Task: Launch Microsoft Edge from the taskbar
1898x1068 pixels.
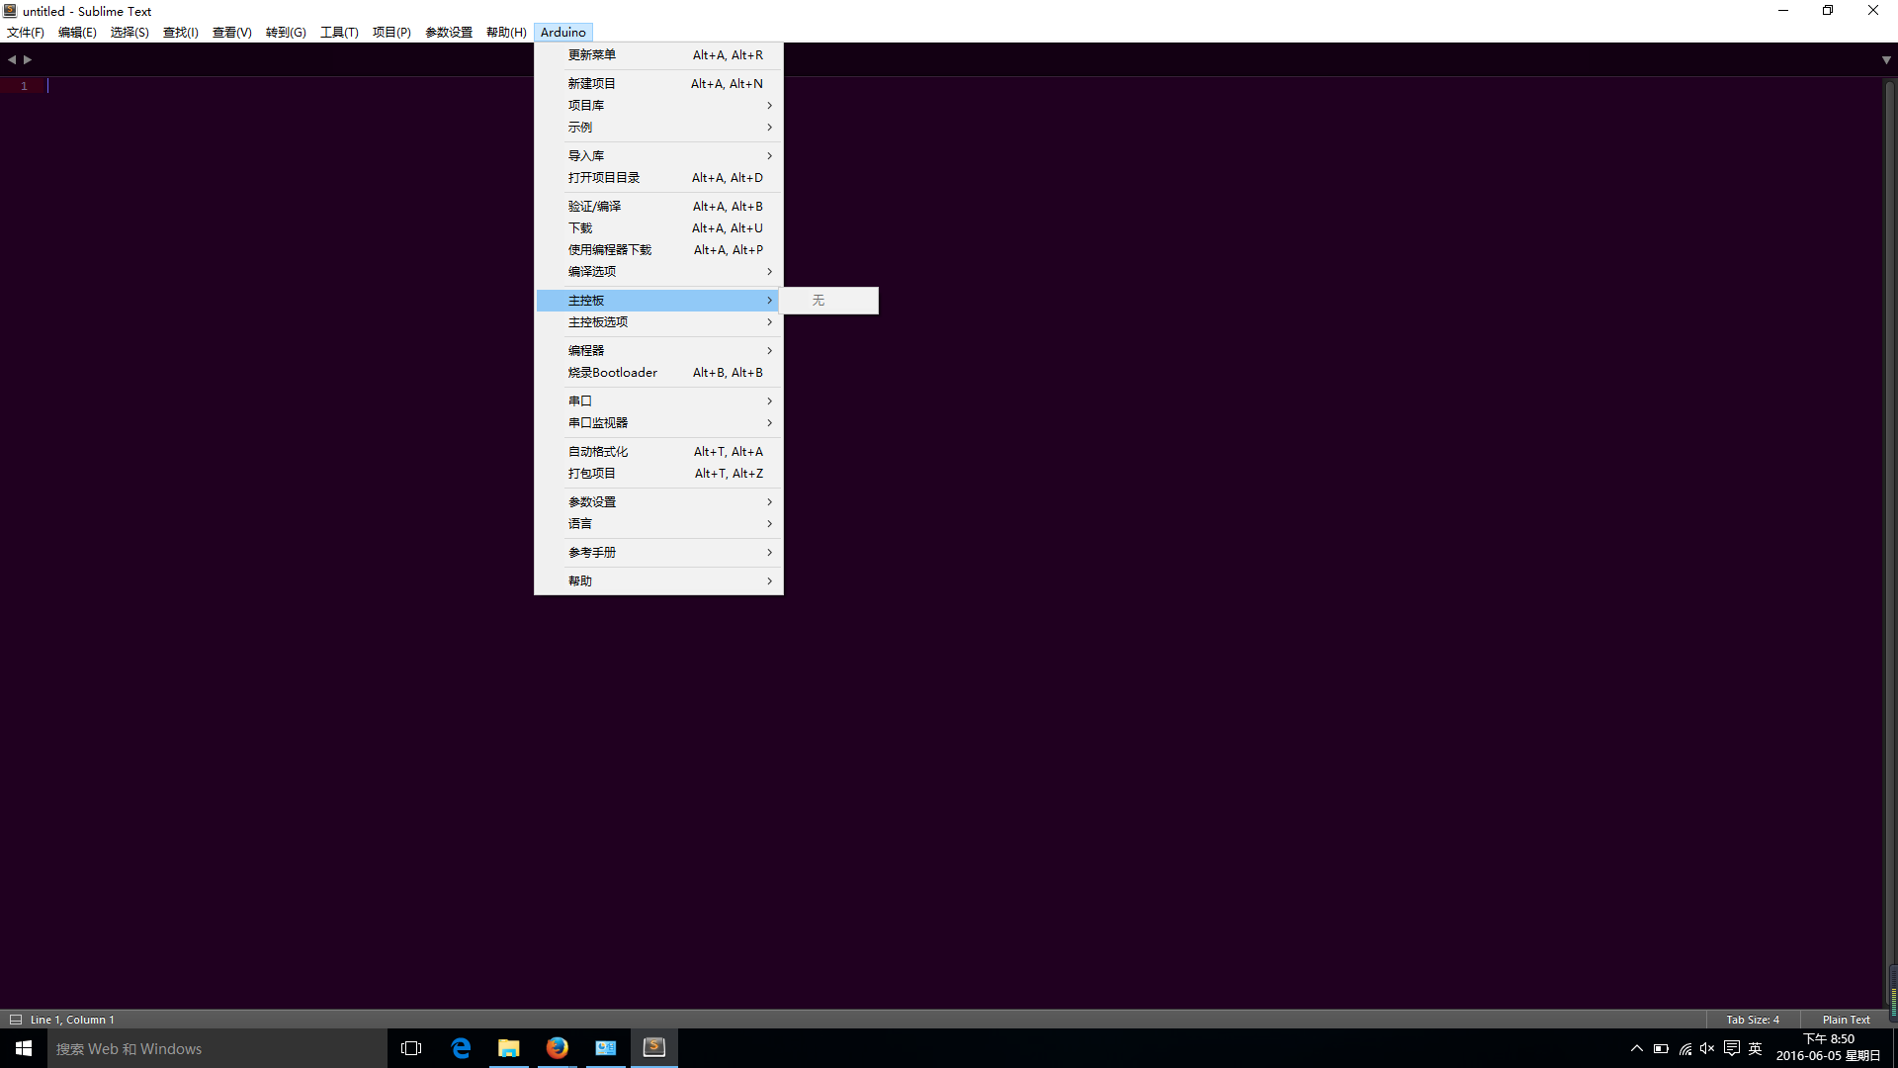Action: [461, 1048]
